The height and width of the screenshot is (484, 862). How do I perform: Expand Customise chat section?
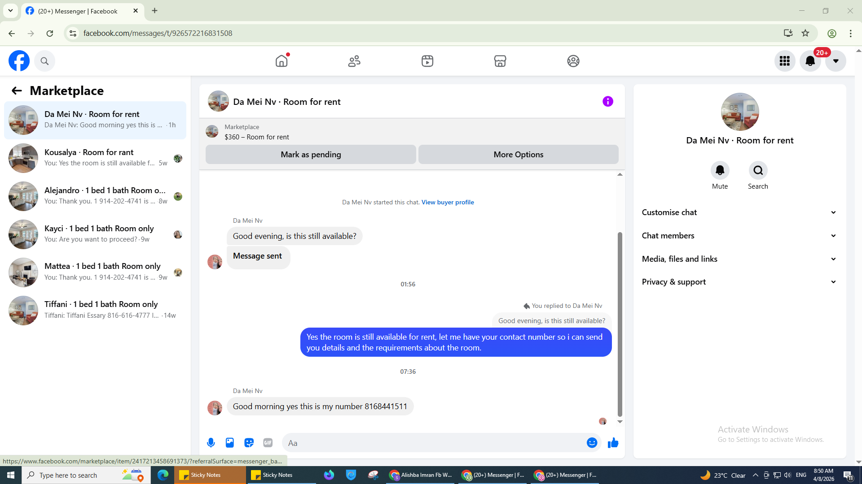click(x=739, y=212)
